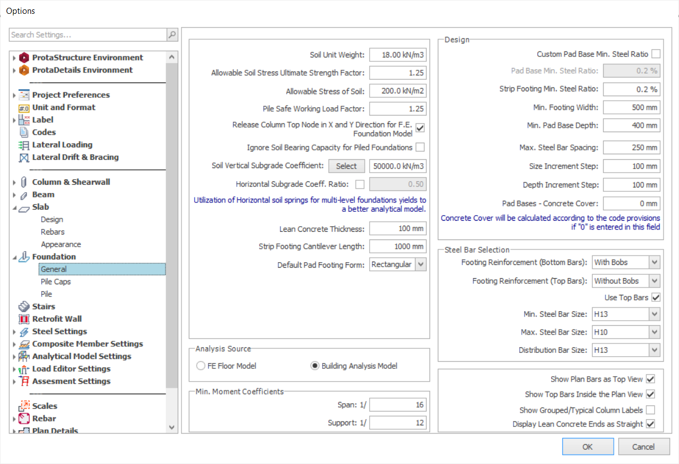Click the Search Settings input field
This screenshot has height=464, width=679.
coord(83,35)
